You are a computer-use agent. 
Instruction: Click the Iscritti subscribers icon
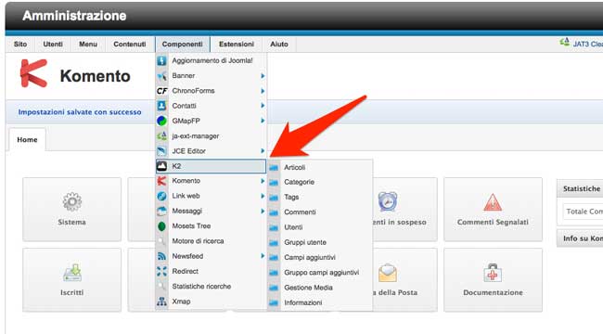point(72,273)
